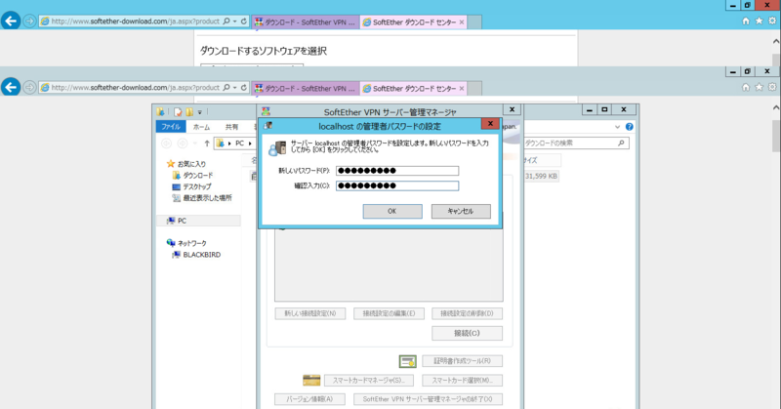Open Tools gear in upper browser window

coord(772,20)
